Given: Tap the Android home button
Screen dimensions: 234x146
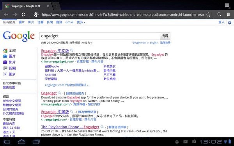Looking at the screenshot, I should coord(21,142).
